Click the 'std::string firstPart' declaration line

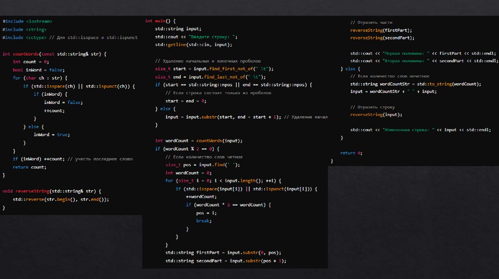pos(223,253)
